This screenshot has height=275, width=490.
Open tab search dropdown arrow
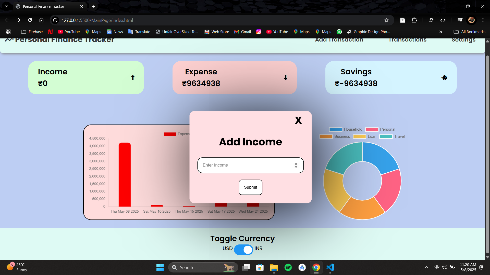coord(6,6)
